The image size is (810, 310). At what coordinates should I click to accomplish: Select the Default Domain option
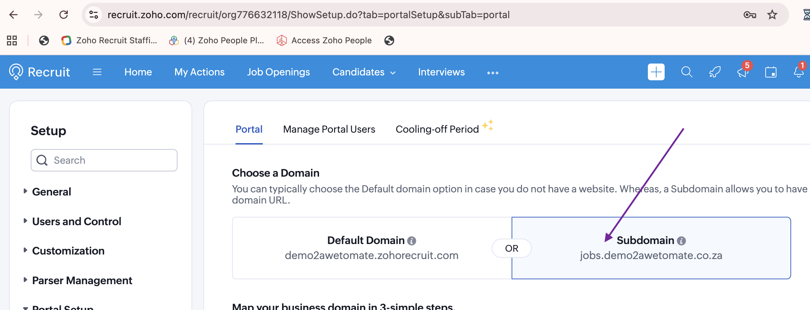pos(371,248)
